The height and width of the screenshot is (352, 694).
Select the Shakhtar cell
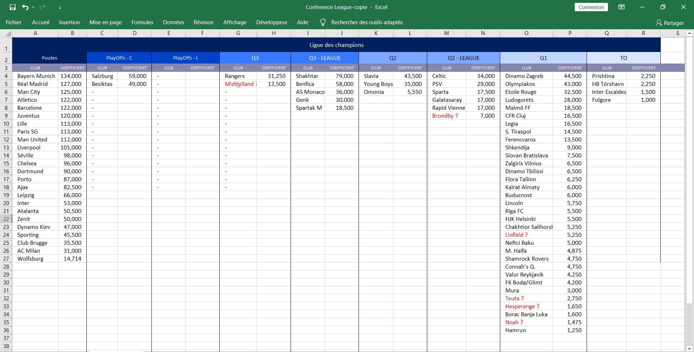tap(308, 76)
